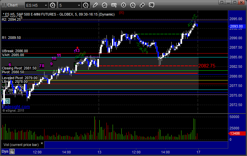The width and height of the screenshot is (247, 156).
Task: Click the magenta count number 10
Action: pos(54,59)
